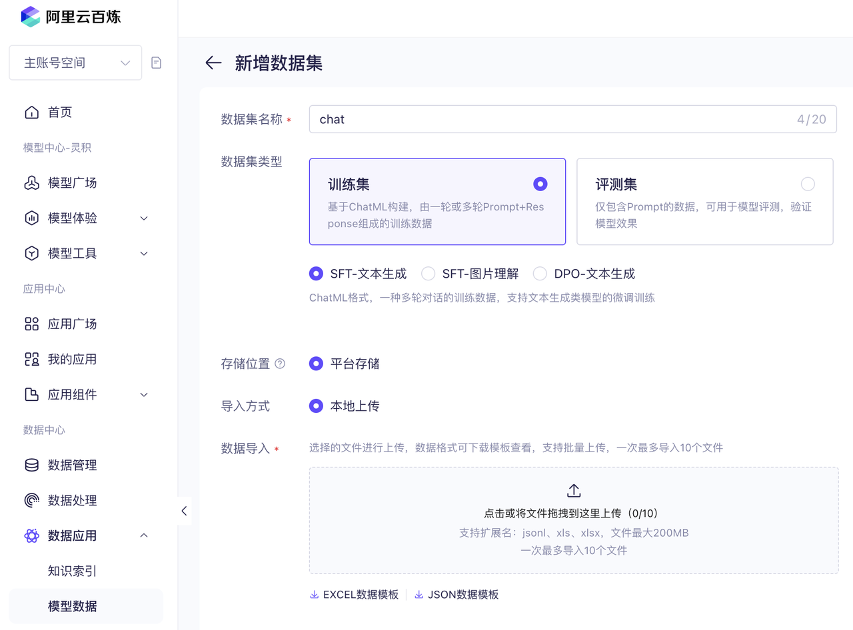Viewport: 853px width, 630px height.
Task: Open the 主账号空间 workspace dropdown
Action: point(75,63)
